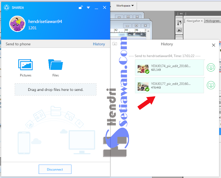Image resolution: width=221 pixels, height=178 pixels.
Task: Open the SHAREit dropdown menu arrow
Action: (x=88, y=7)
